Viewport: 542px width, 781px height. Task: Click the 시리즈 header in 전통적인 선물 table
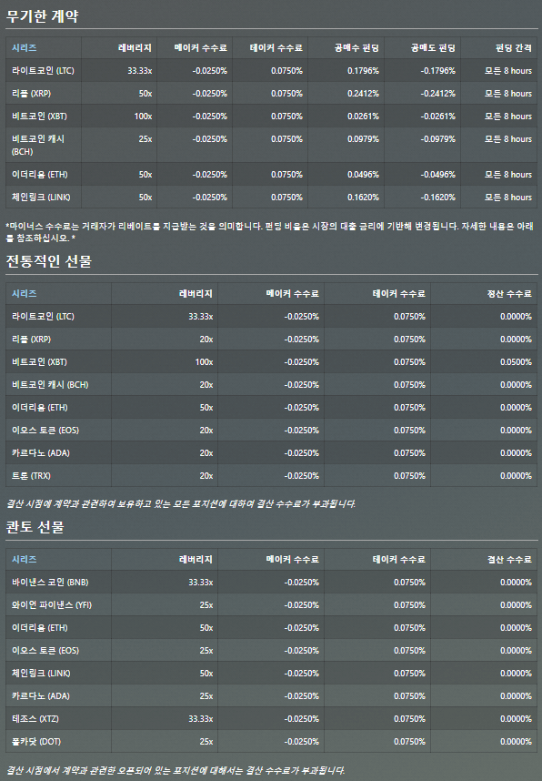[x=24, y=293]
